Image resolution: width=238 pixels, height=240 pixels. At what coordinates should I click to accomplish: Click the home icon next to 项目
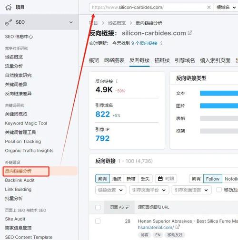pos(9,7)
